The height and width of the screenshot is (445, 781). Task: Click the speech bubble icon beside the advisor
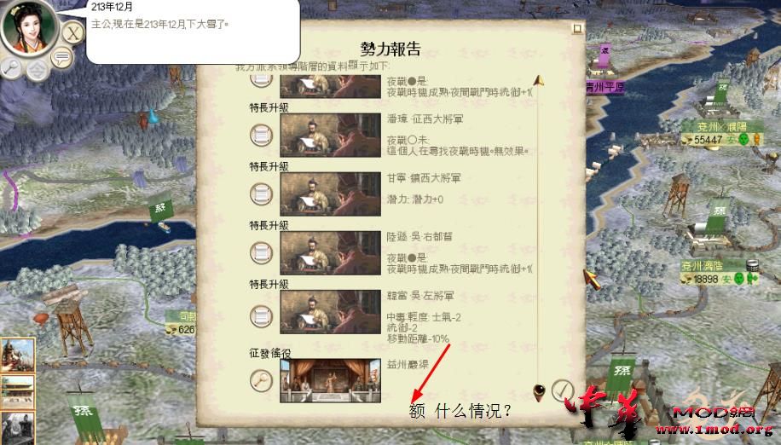click(x=61, y=58)
